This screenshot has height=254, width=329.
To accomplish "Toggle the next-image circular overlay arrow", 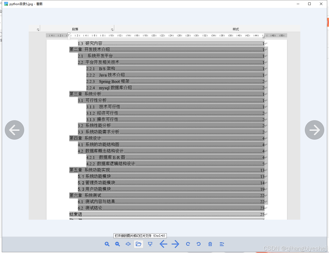I will (x=315, y=130).
